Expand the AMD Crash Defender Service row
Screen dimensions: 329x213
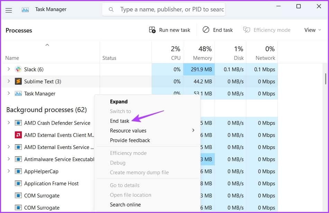pos(9,123)
